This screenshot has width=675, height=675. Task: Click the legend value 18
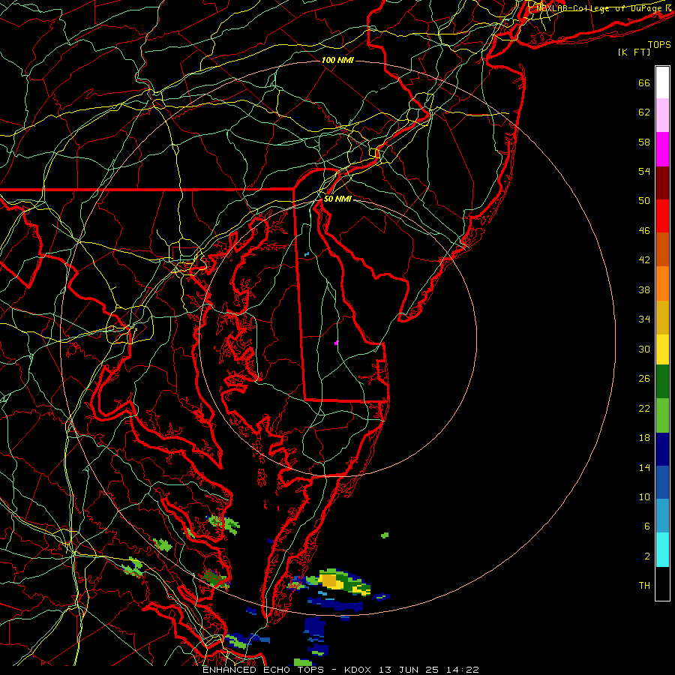coord(644,438)
